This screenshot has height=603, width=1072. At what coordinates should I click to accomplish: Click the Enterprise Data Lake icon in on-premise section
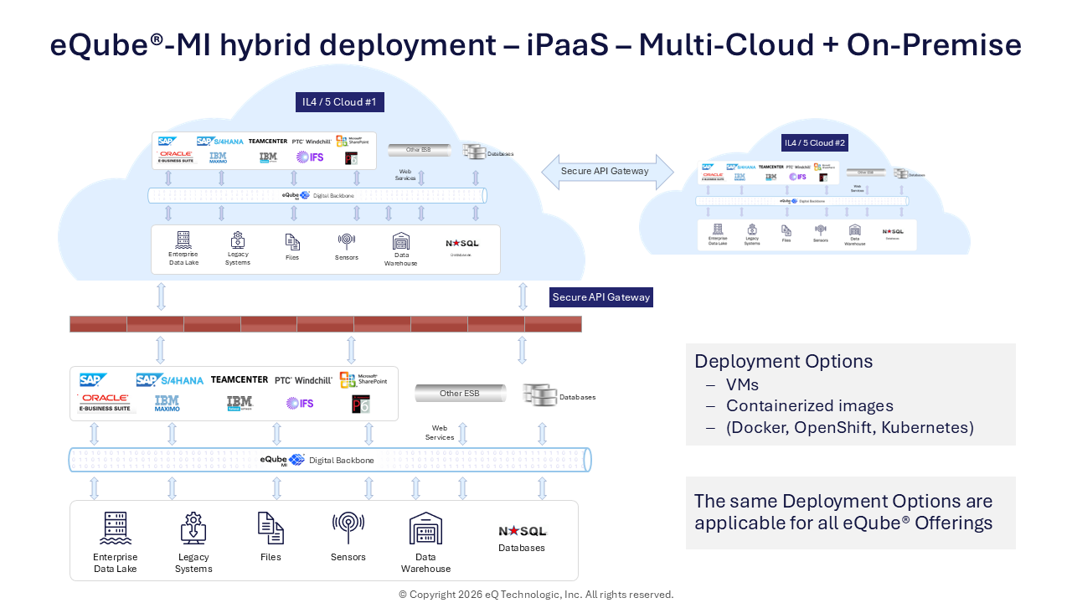pyautogui.click(x=115, y=528)
